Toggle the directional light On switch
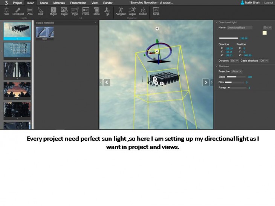Screen dimensions: 275x206 (x=267, y=27)
